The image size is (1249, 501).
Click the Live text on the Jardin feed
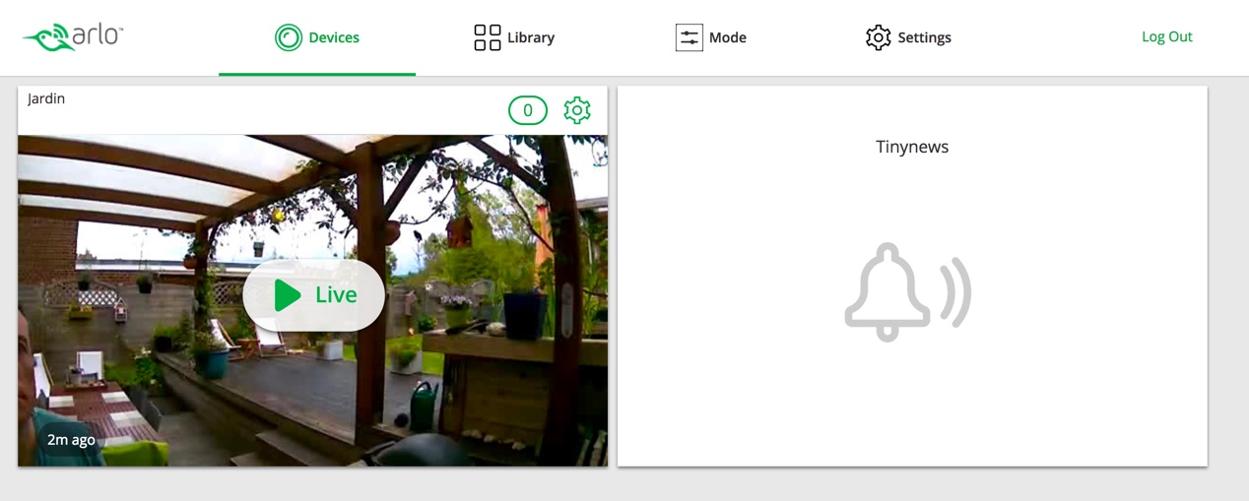[x=336, y=294]
